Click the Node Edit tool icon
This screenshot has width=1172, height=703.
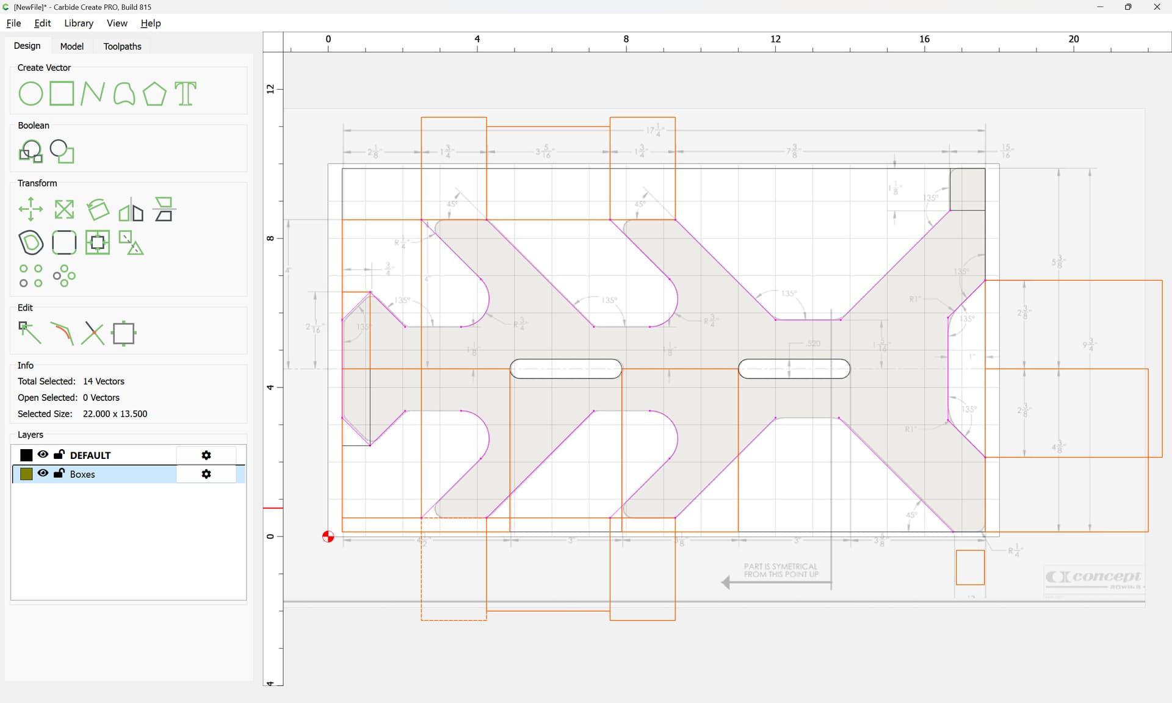pyautogui.click(x=30, y=333)
